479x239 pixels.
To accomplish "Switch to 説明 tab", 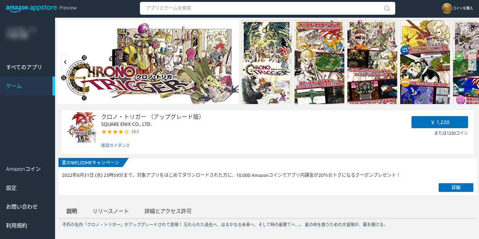I will click(72, 211).
